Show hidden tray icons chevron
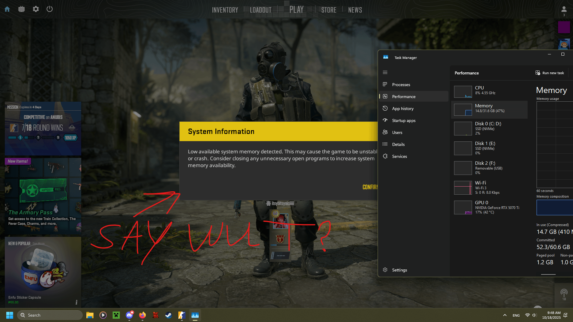Screen dimensions: 573x322 505,315
